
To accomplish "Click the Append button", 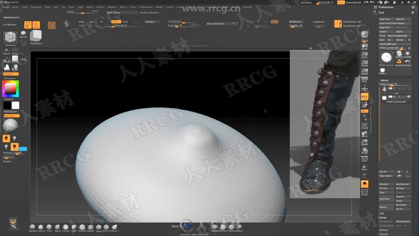I will tap(403, 197).
